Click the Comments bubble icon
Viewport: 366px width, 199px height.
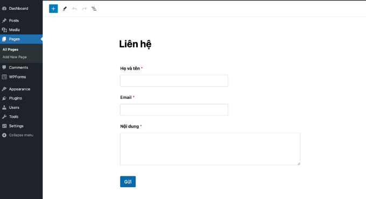[4, 67]
